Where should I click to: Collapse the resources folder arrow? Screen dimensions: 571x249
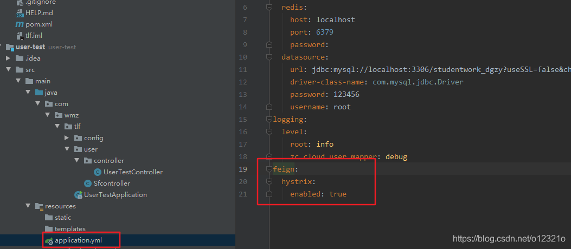pyautogui.click(x=28, y=206)
